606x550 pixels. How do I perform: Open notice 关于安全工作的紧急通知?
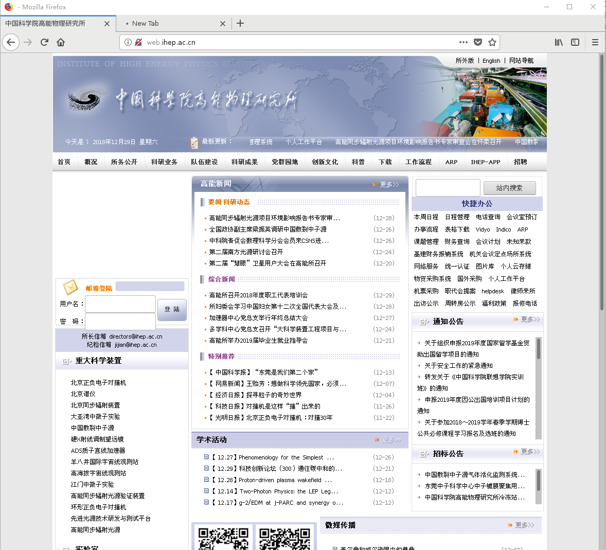pyautogui.click(x=458, y=366)
